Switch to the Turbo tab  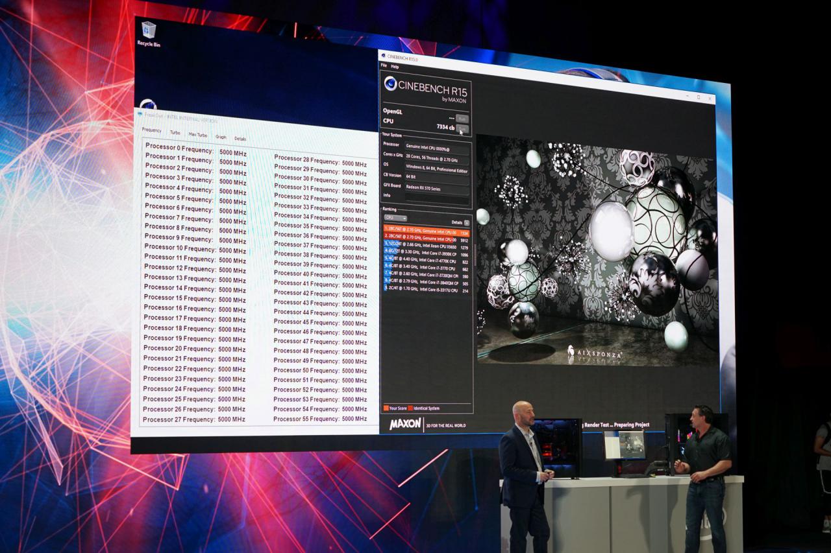coord(175,132)
